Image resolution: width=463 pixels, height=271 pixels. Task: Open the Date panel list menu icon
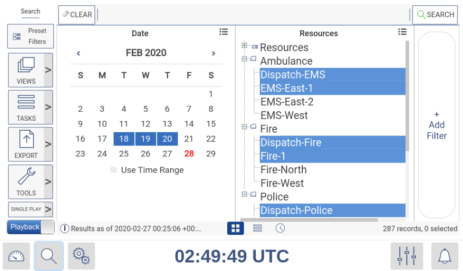(x=224, y=32)
